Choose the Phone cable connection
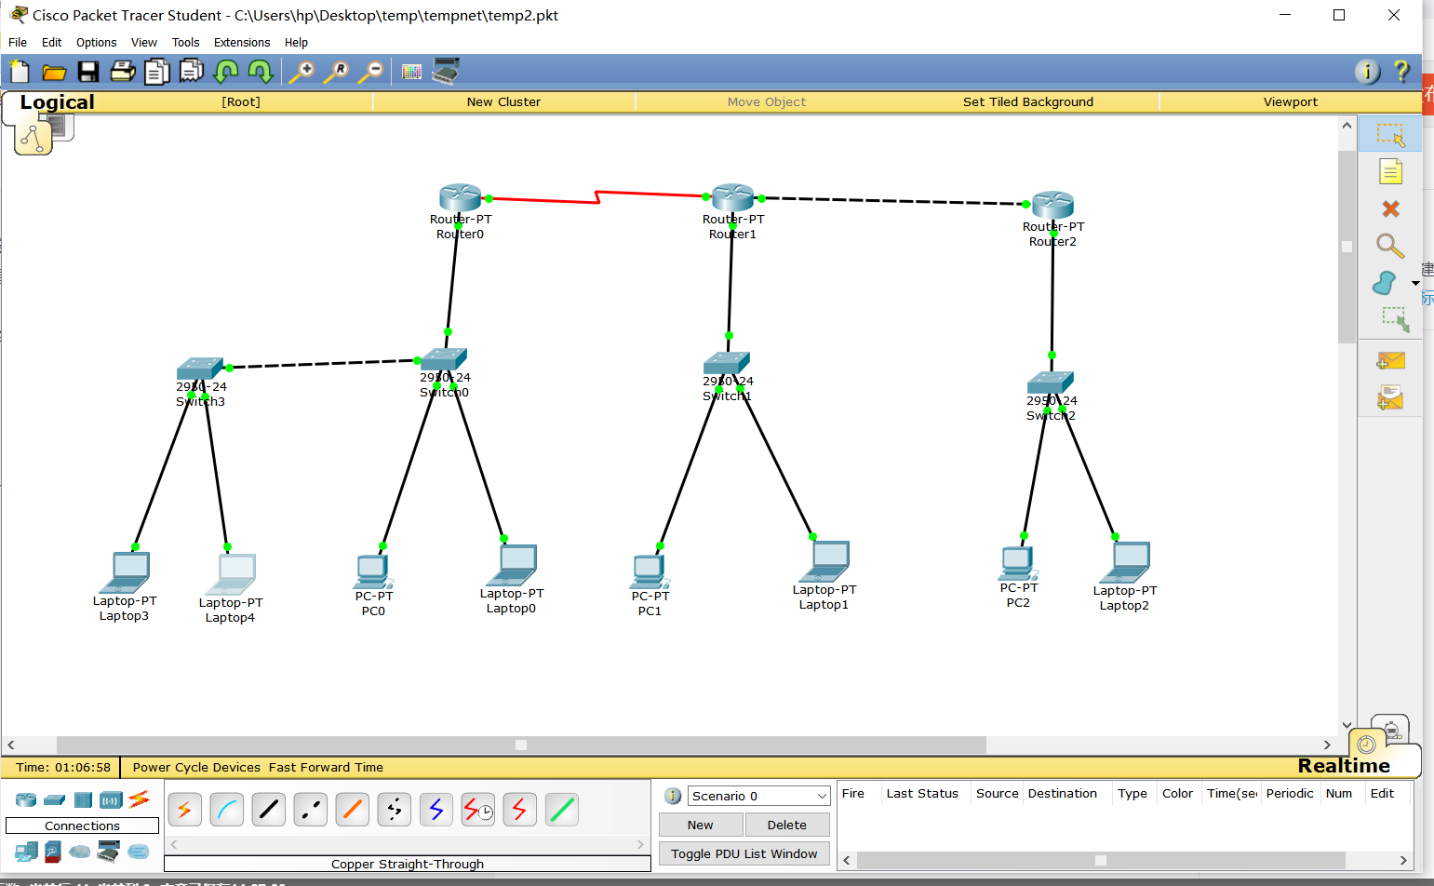The height and width of the screenshot is (886, 1434). point(395,810)
